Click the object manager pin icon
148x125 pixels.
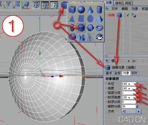107,9
